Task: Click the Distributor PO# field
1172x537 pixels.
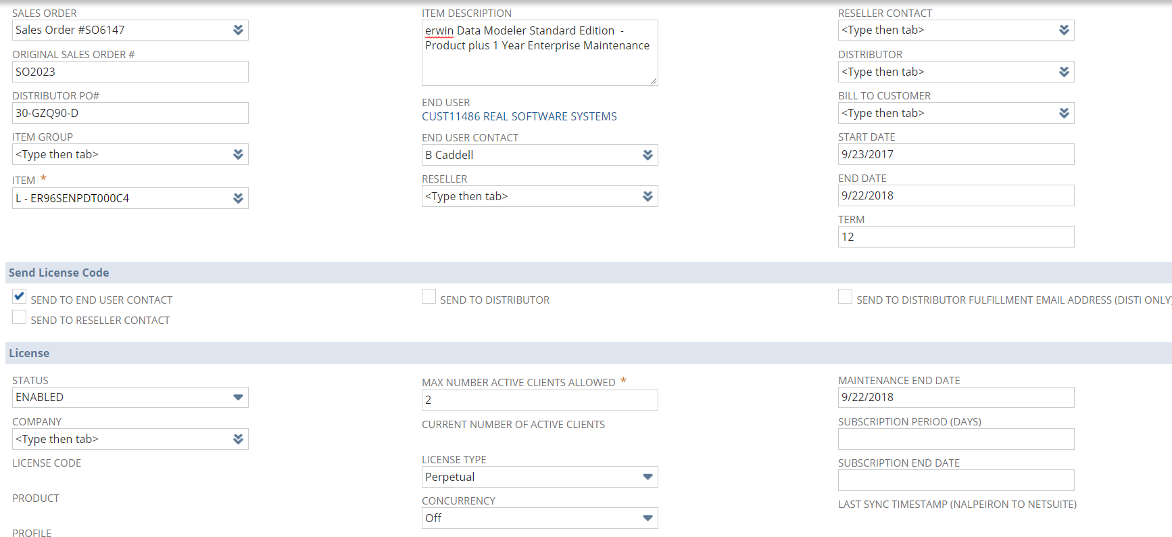Action: click(x=130, y=113)
